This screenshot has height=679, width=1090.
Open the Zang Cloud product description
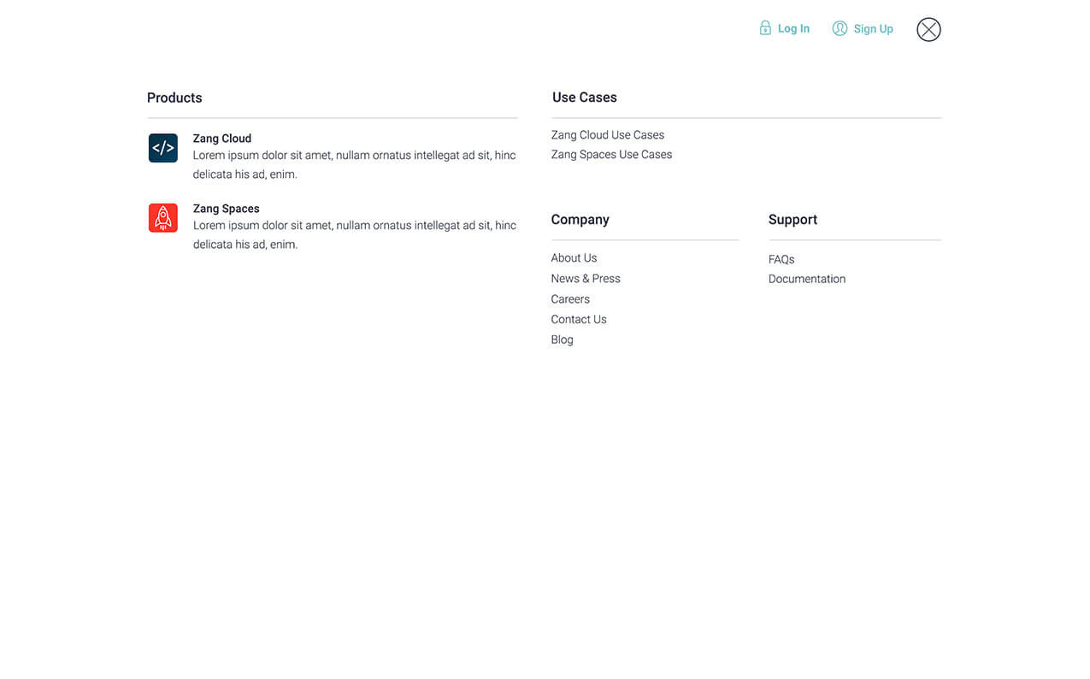point(221,138)
